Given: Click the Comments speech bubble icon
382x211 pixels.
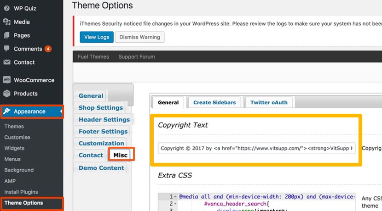Looking at the screenshot, I should click(x=7, y=49).
